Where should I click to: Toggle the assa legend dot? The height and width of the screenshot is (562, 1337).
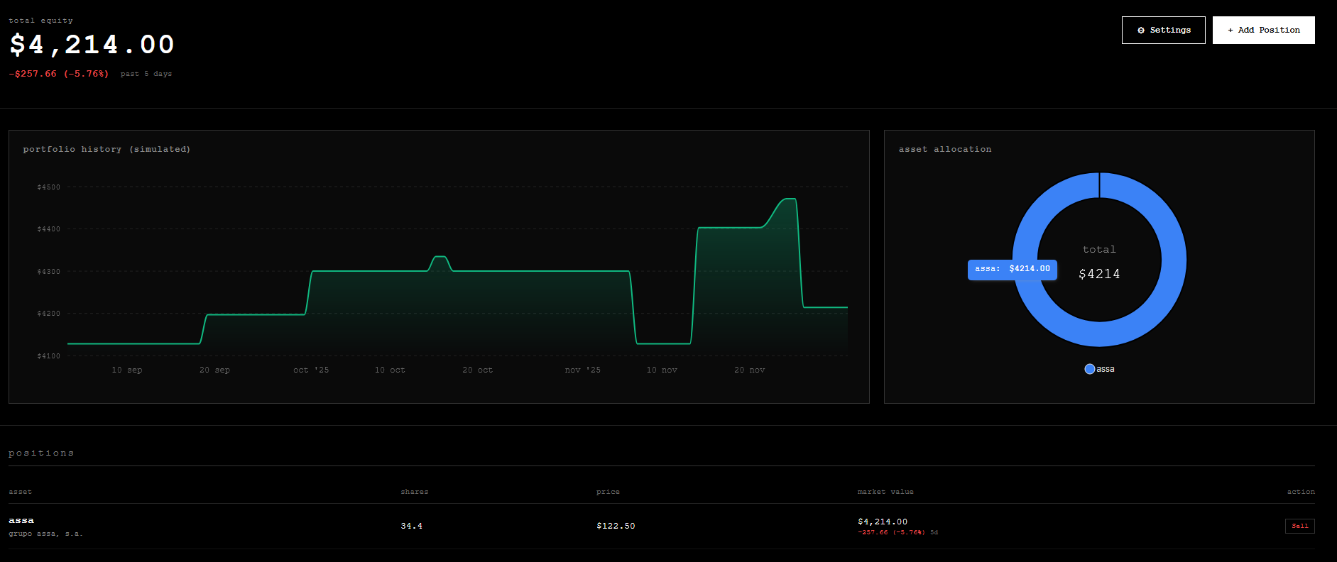click(1089, 369)
